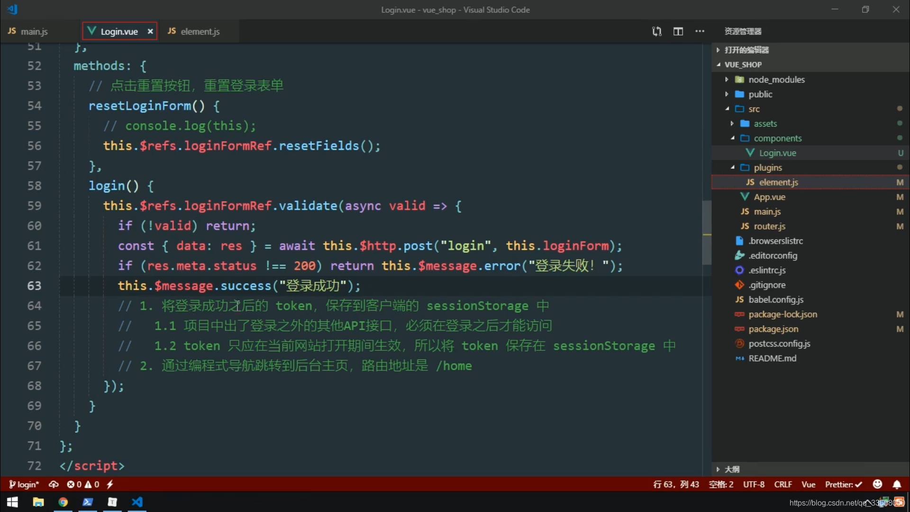The height and width of the screenshot is (512, 910).
Task: Click the resetLoginForm method name
Action: click(x=140, y=106)
